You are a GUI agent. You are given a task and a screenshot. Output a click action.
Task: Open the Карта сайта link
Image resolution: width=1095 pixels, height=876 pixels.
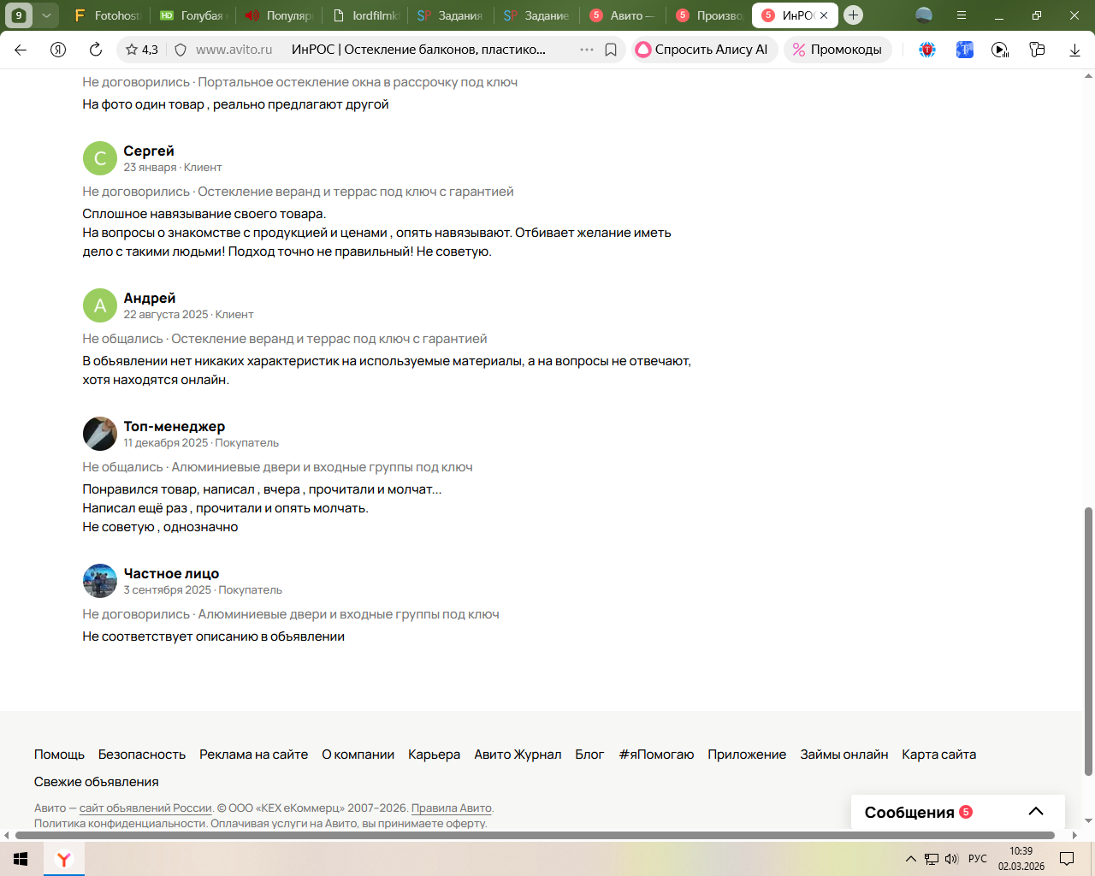[938, 755]
